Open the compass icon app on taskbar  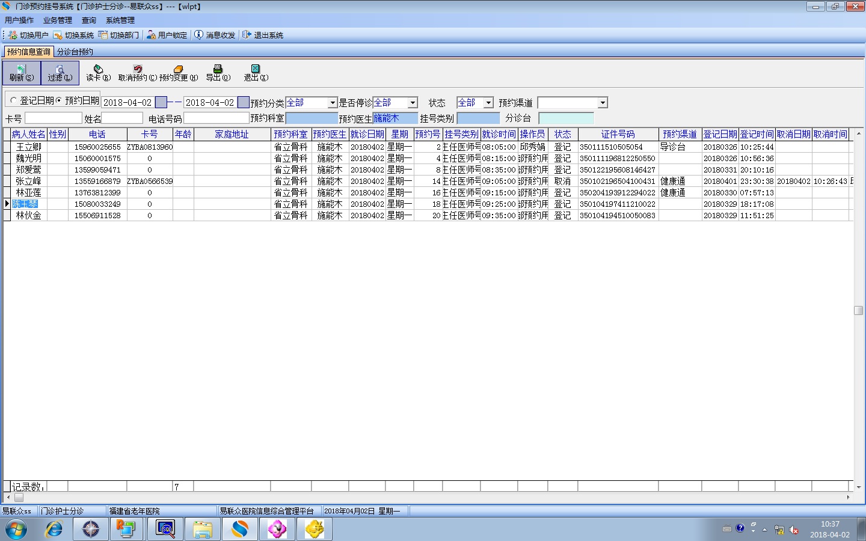(x=91, y=529)
